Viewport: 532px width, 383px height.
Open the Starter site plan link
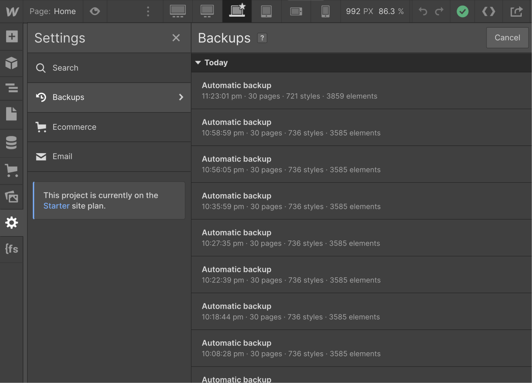(56, 206)
